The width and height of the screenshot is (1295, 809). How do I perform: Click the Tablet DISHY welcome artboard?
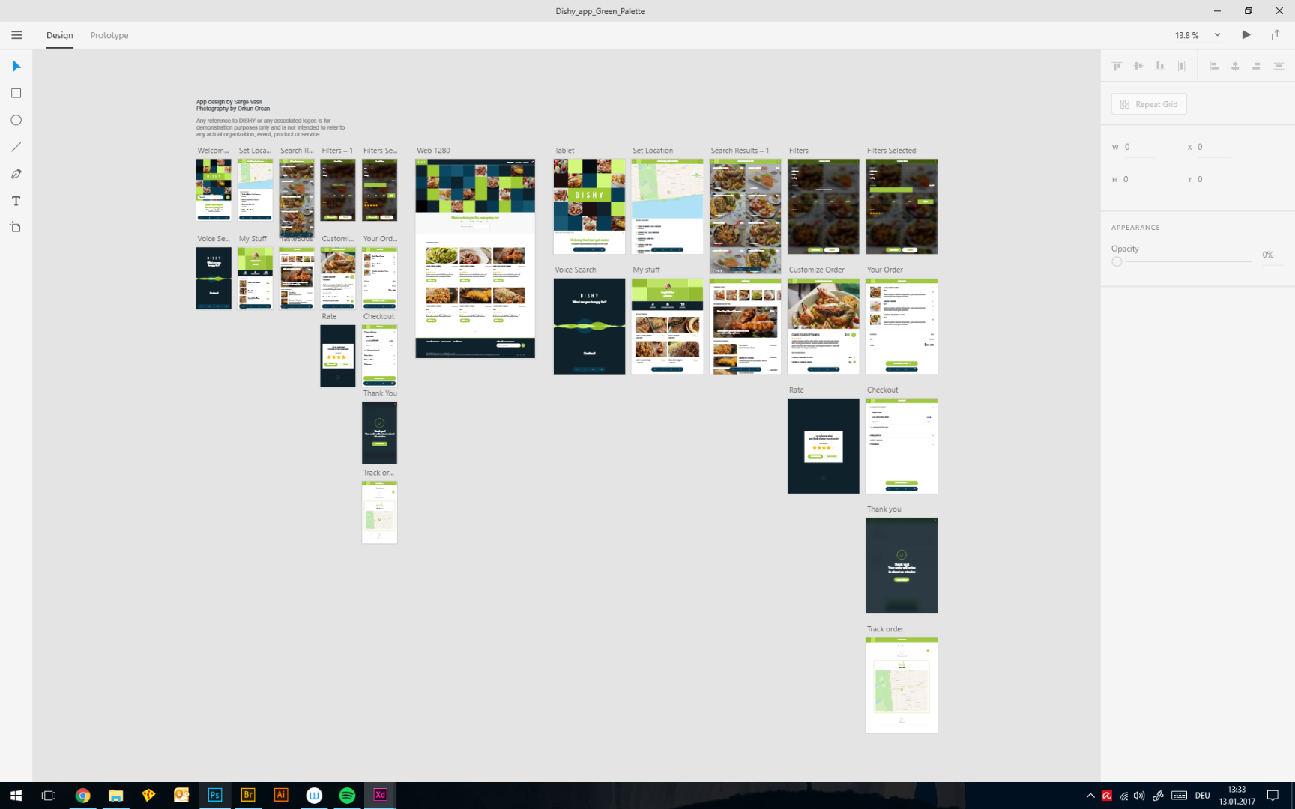click(589, 206)
